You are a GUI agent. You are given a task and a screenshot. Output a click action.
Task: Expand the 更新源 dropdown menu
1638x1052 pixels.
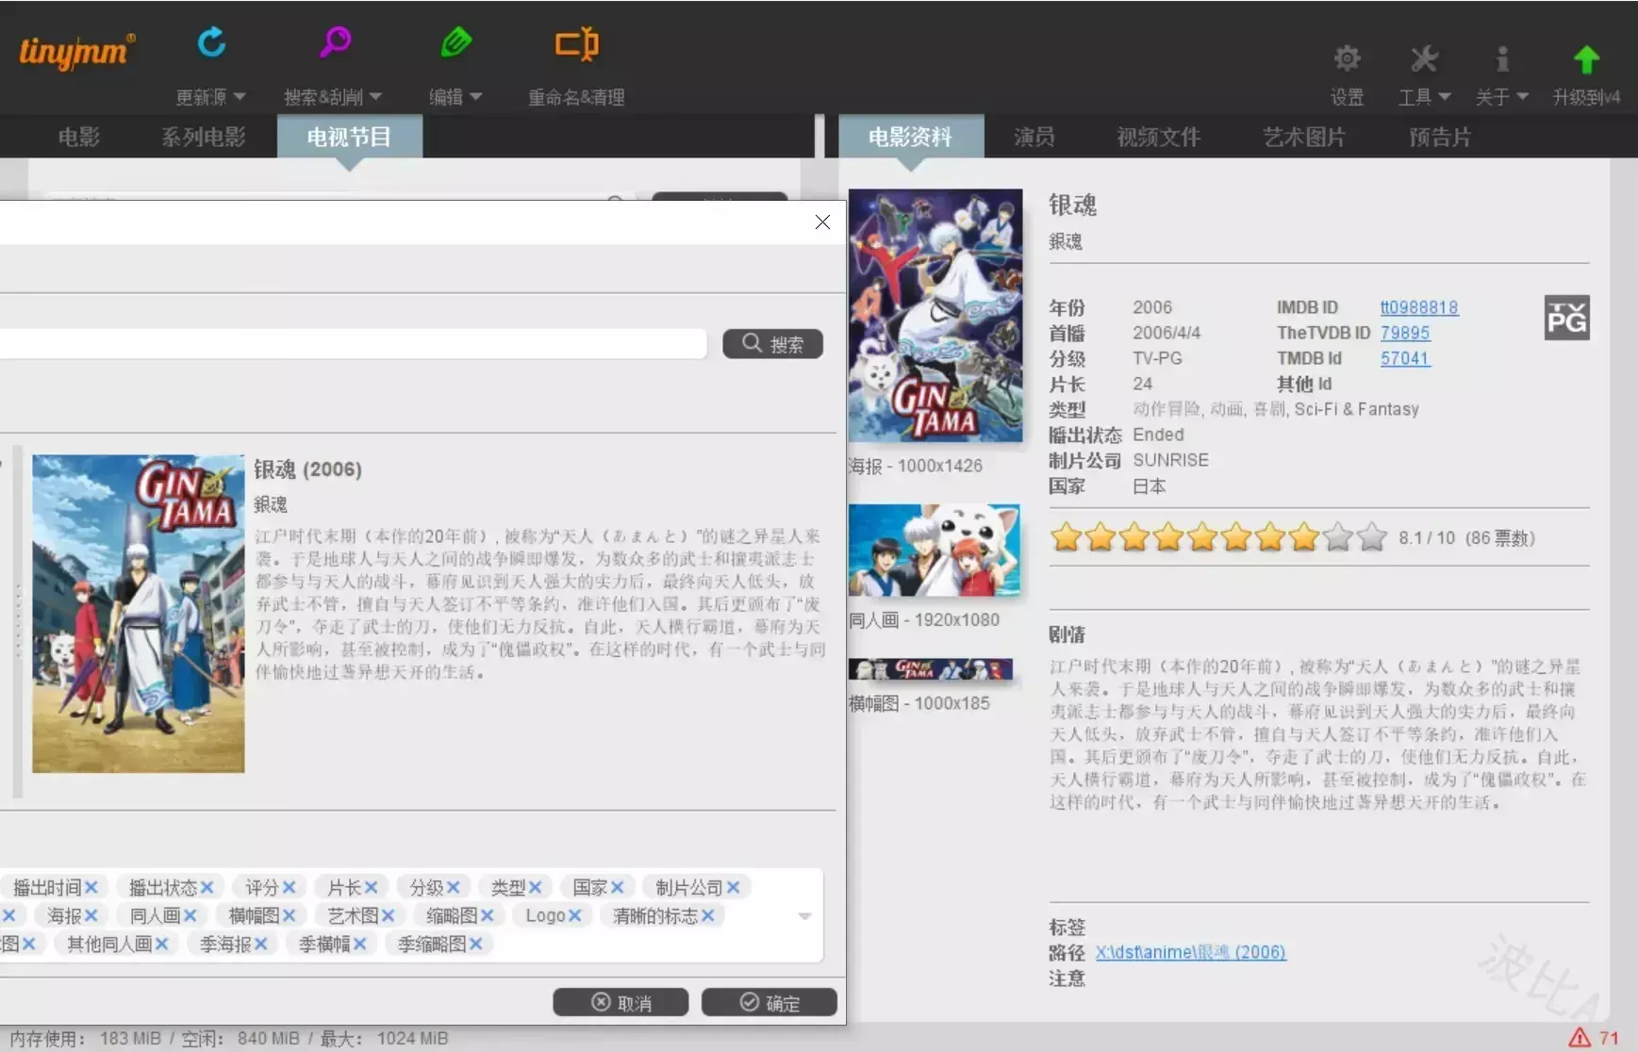click(x=240, y=96)
